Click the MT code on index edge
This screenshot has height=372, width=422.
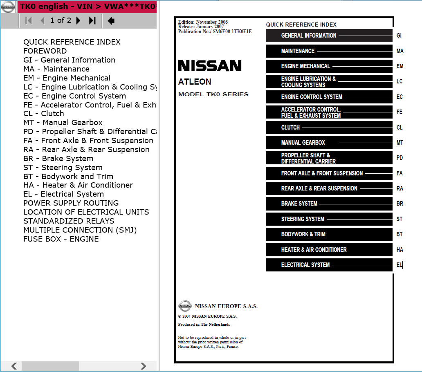pos(400,143)
